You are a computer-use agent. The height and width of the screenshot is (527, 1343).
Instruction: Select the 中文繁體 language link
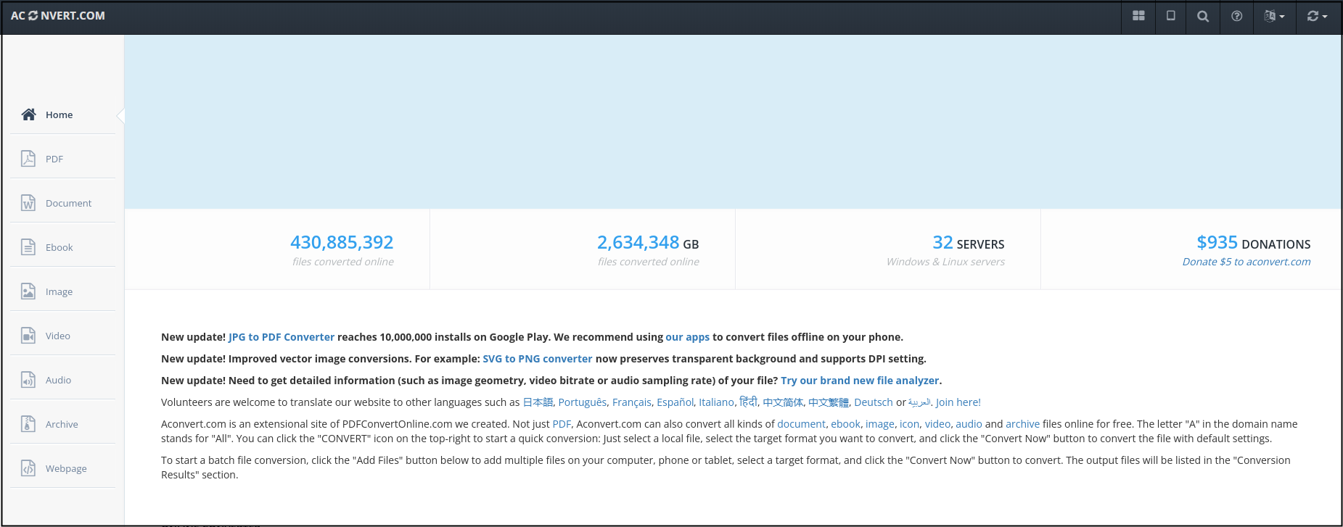(x=829, y=402)
